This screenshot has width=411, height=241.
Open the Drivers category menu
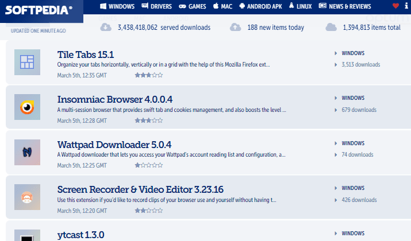[157, 6]
